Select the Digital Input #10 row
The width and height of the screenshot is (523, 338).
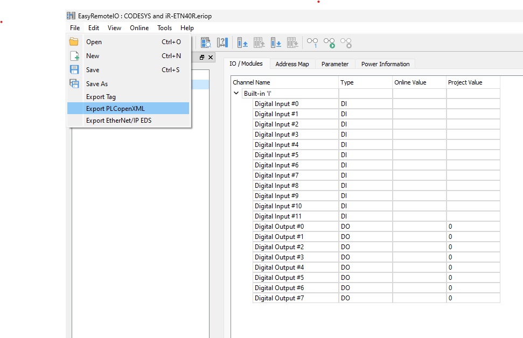coord(376,206)
